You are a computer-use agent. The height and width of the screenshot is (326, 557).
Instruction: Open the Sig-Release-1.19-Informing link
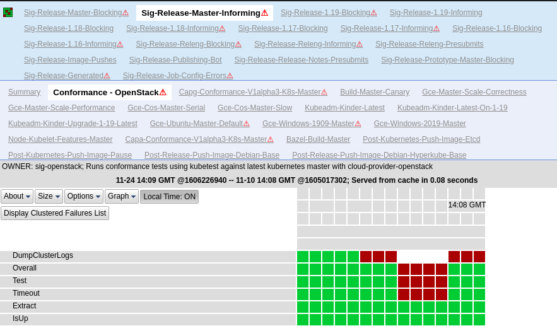coord(436,13)
